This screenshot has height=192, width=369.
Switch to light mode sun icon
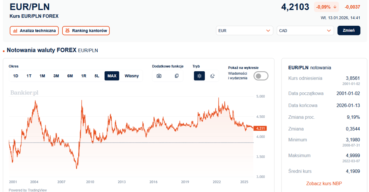coord(199,76)
